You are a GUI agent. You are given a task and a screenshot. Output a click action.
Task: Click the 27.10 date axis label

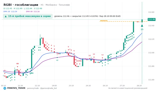click(x=122, y=86)
